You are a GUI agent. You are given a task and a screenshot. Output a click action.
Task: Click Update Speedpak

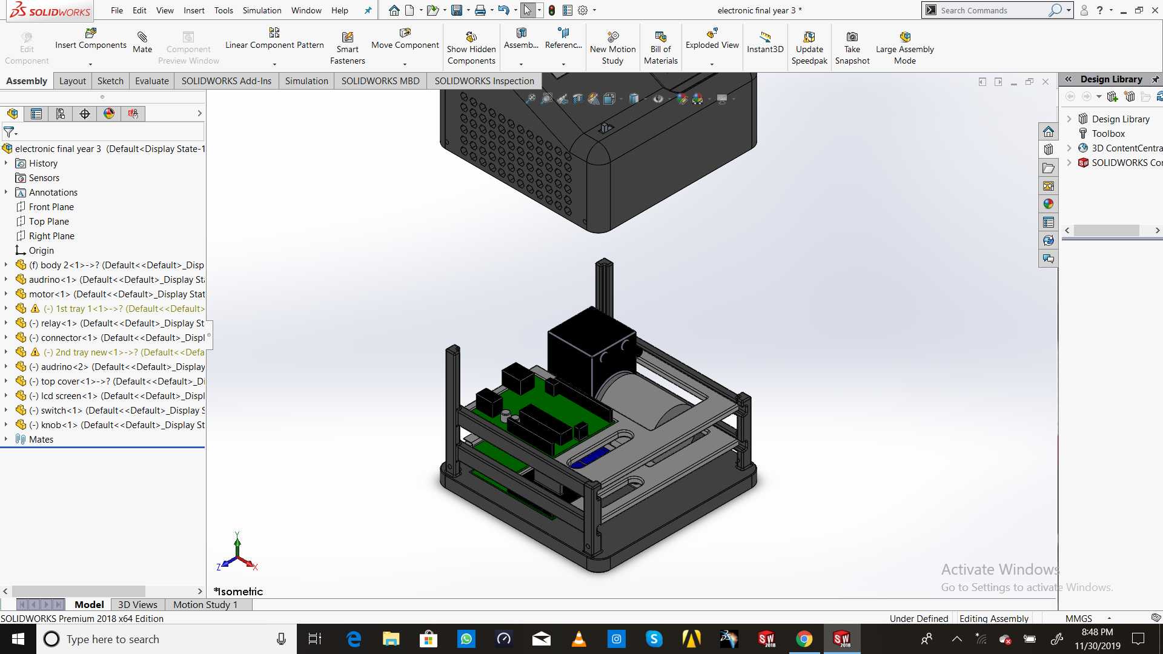(809, 48)
